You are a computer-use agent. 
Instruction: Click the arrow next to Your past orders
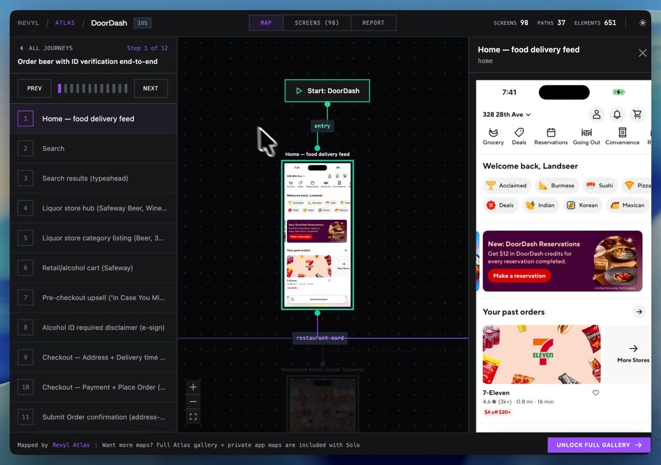[639, 312]
